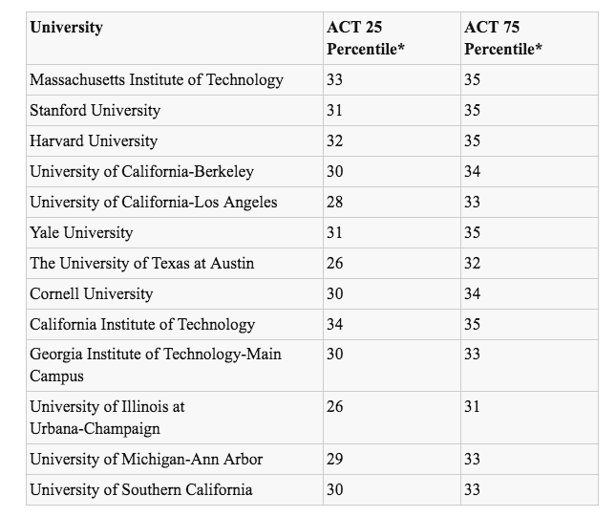Select Harvard University in the table
This screenshot has height=517, width=616.
pyautogui.click(x=94, y=141)
